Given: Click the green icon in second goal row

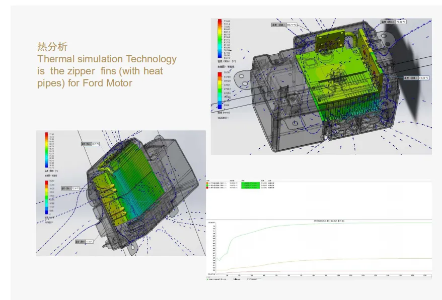Looking at the screenshot, I should coord(208,186).
